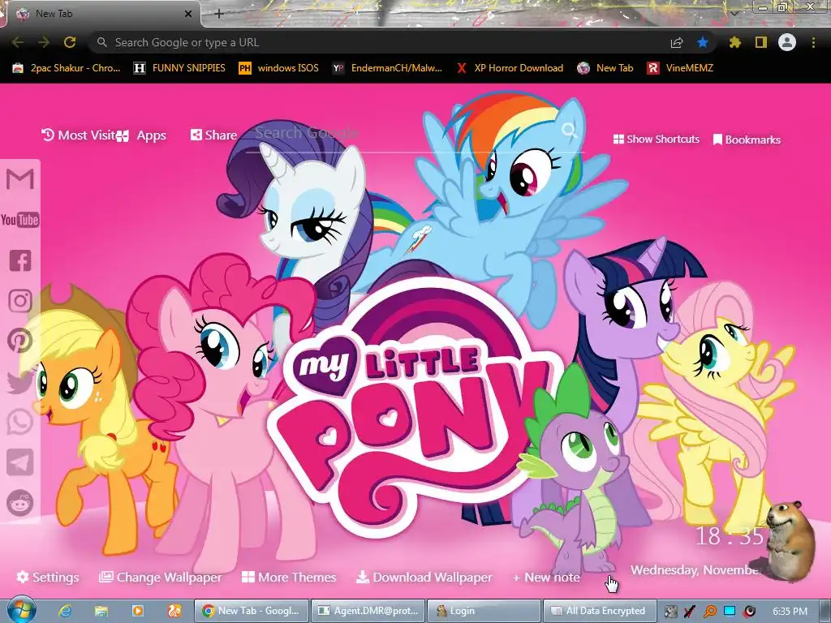This screenshot has height=623, width=831.
Task: Open theme Settings
Action: (48, 577)
